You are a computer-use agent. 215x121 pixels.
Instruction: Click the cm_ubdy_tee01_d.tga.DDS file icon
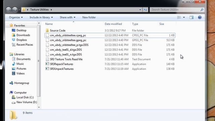point(47,50)
